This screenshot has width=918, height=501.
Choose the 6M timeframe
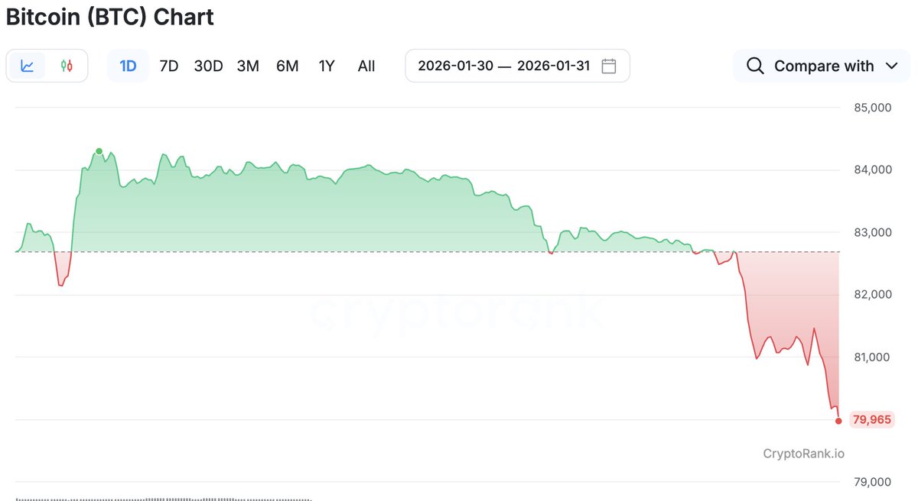point(287,66)
